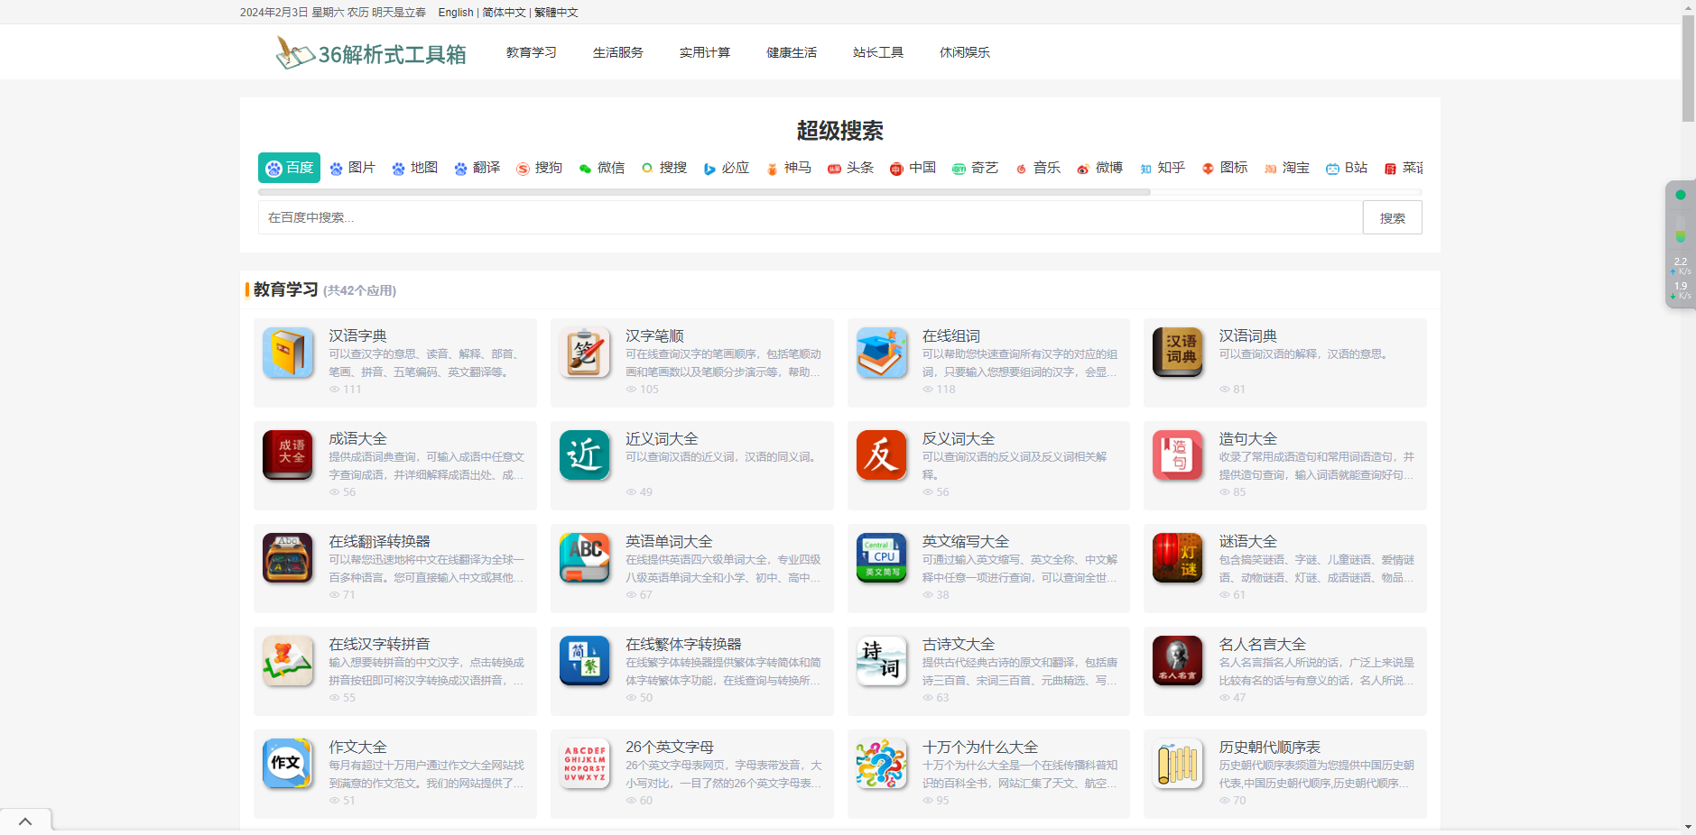Open the 在线翻译转换器 title link
This screenshot has height=835, width=1696.
point(379,541)
